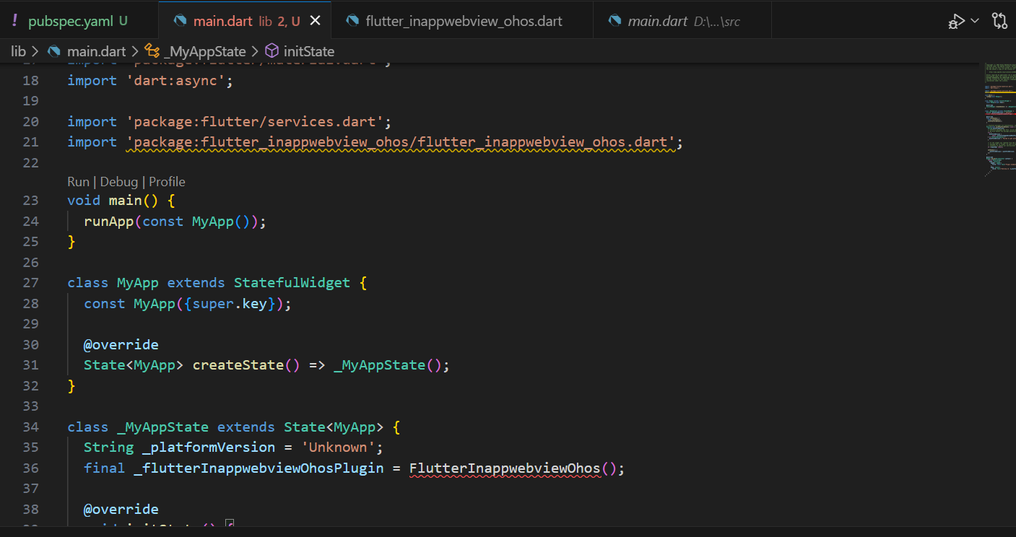
Task: Click the Dart file icon in the breadcrumb
Action: click(x=54, y=51)
